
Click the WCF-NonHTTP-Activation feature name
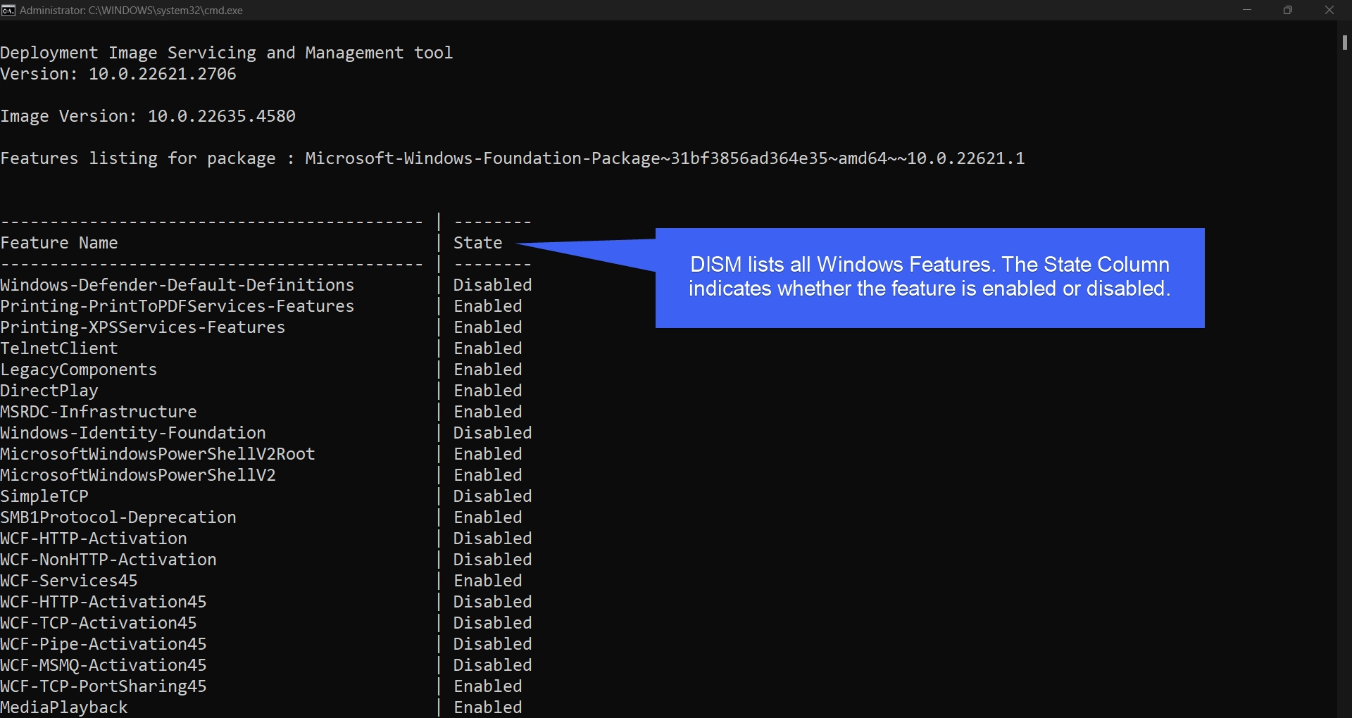(x=108, y=560)
